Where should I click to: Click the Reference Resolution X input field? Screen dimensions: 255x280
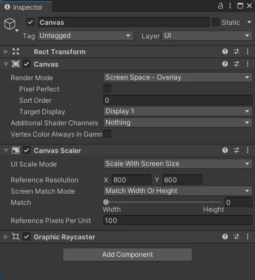point(131,180)
